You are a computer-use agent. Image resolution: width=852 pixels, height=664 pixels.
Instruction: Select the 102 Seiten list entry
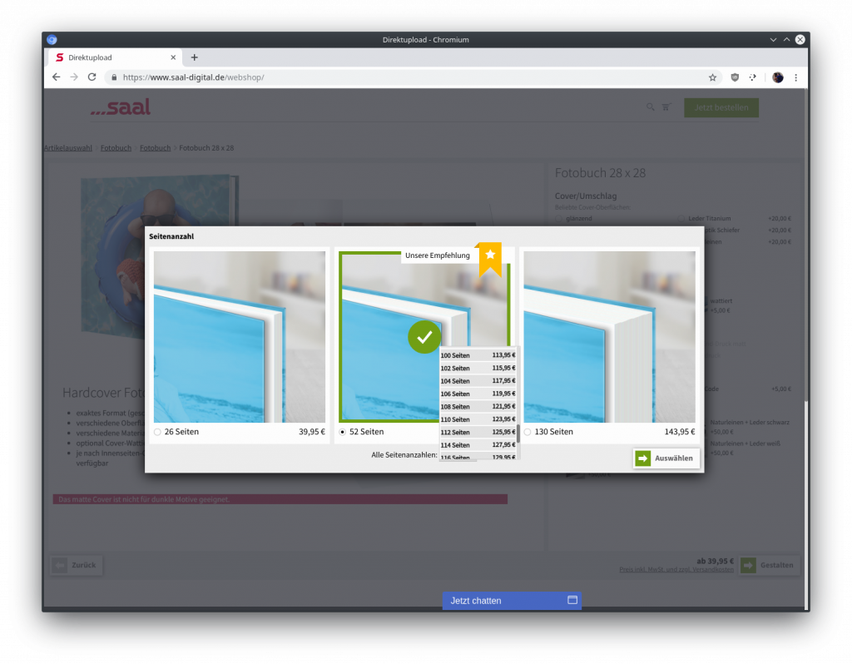click(477, 368)
